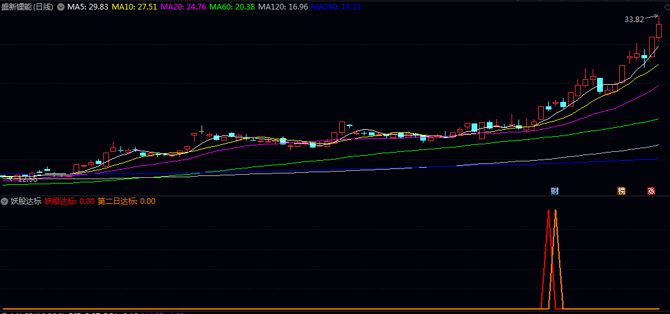Select the orange 第二日达标: 0.00 readout
Image resolution: width=670 pixels, height=314 pixels.
pos(126,201)
